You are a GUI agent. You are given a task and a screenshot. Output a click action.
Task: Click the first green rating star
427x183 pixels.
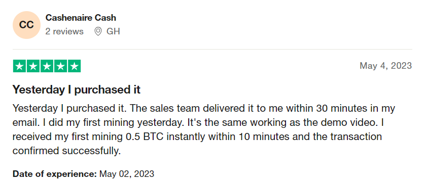20,66
